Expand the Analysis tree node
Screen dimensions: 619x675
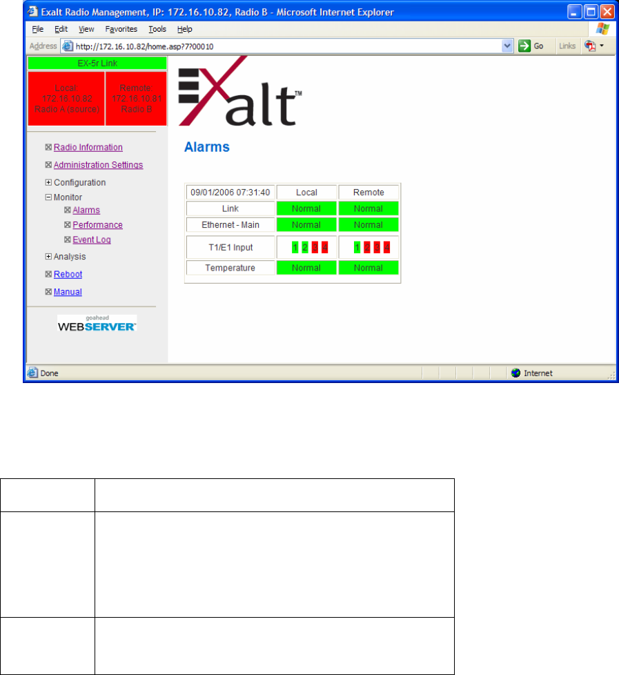pos(48,257)
